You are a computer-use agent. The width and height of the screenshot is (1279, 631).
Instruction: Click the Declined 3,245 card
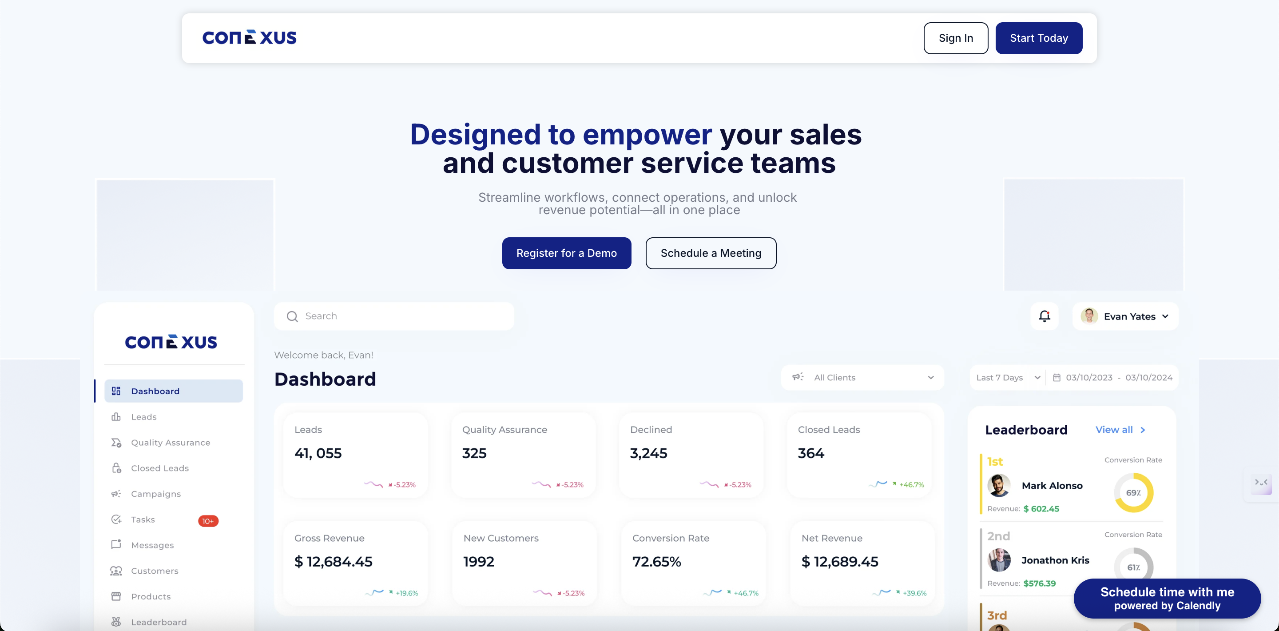pos(691,455)
